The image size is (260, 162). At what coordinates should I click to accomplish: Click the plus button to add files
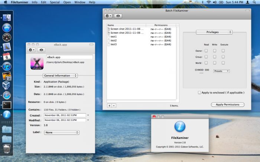[x=110, y=106]
